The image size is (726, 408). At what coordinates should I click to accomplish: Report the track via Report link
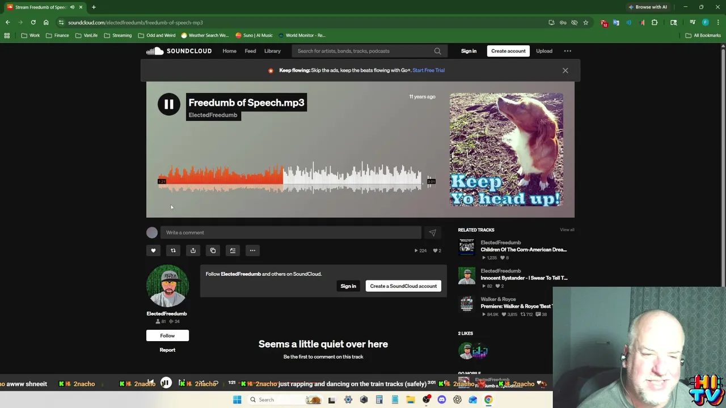coord(167,350)
